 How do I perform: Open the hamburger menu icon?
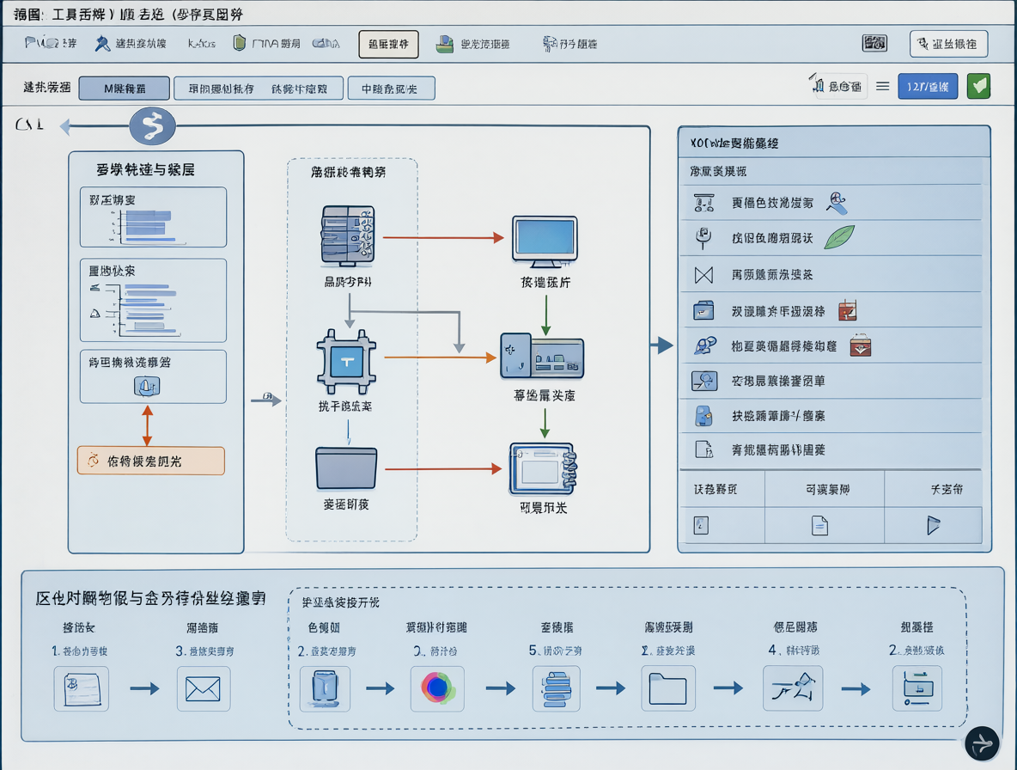883,86
